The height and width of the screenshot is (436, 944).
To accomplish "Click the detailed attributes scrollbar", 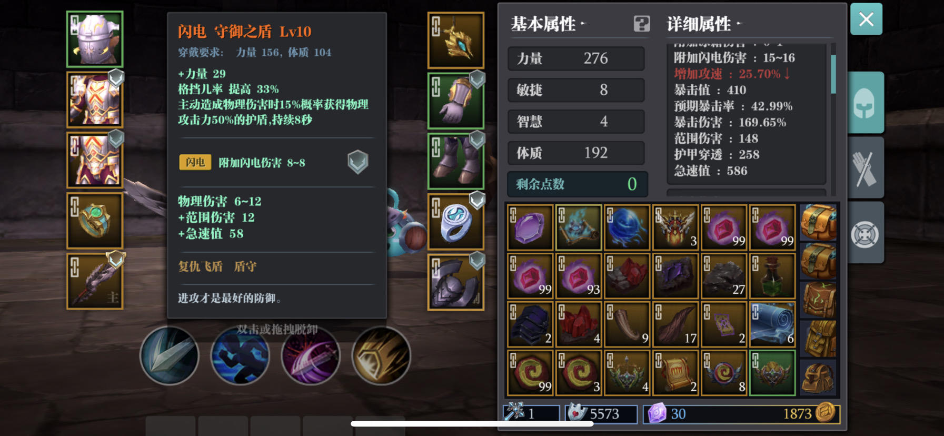I will click(x=833, y=74).
